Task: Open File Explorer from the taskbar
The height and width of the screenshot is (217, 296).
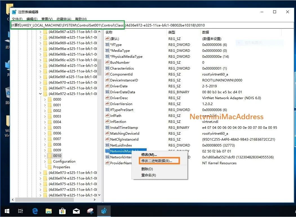Action: (x=48, y=211)
